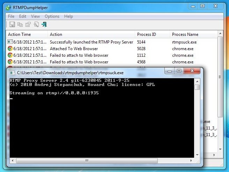Screen dimensions: 229x172
Task: Click the console vertical scrollbar up arrow
Action: coord(197,81)
